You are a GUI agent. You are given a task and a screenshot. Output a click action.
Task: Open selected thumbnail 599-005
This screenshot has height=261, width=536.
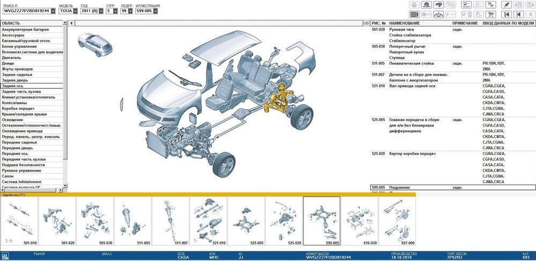tap(322, 221)
